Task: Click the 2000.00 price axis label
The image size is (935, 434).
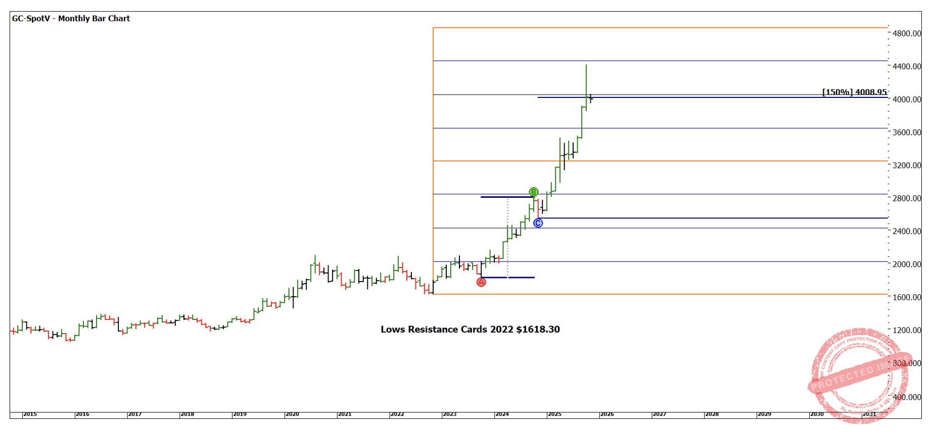Action: (907, 264)
